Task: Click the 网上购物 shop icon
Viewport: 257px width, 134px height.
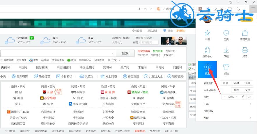Action: 102,76
